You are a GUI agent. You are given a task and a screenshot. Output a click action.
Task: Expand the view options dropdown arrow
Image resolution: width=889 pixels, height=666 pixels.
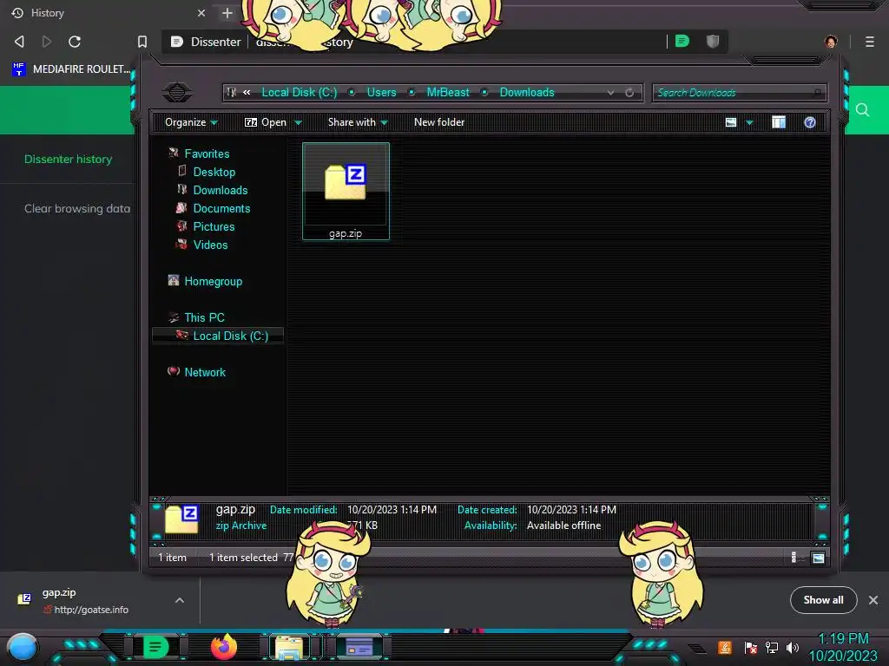(749, 122)
